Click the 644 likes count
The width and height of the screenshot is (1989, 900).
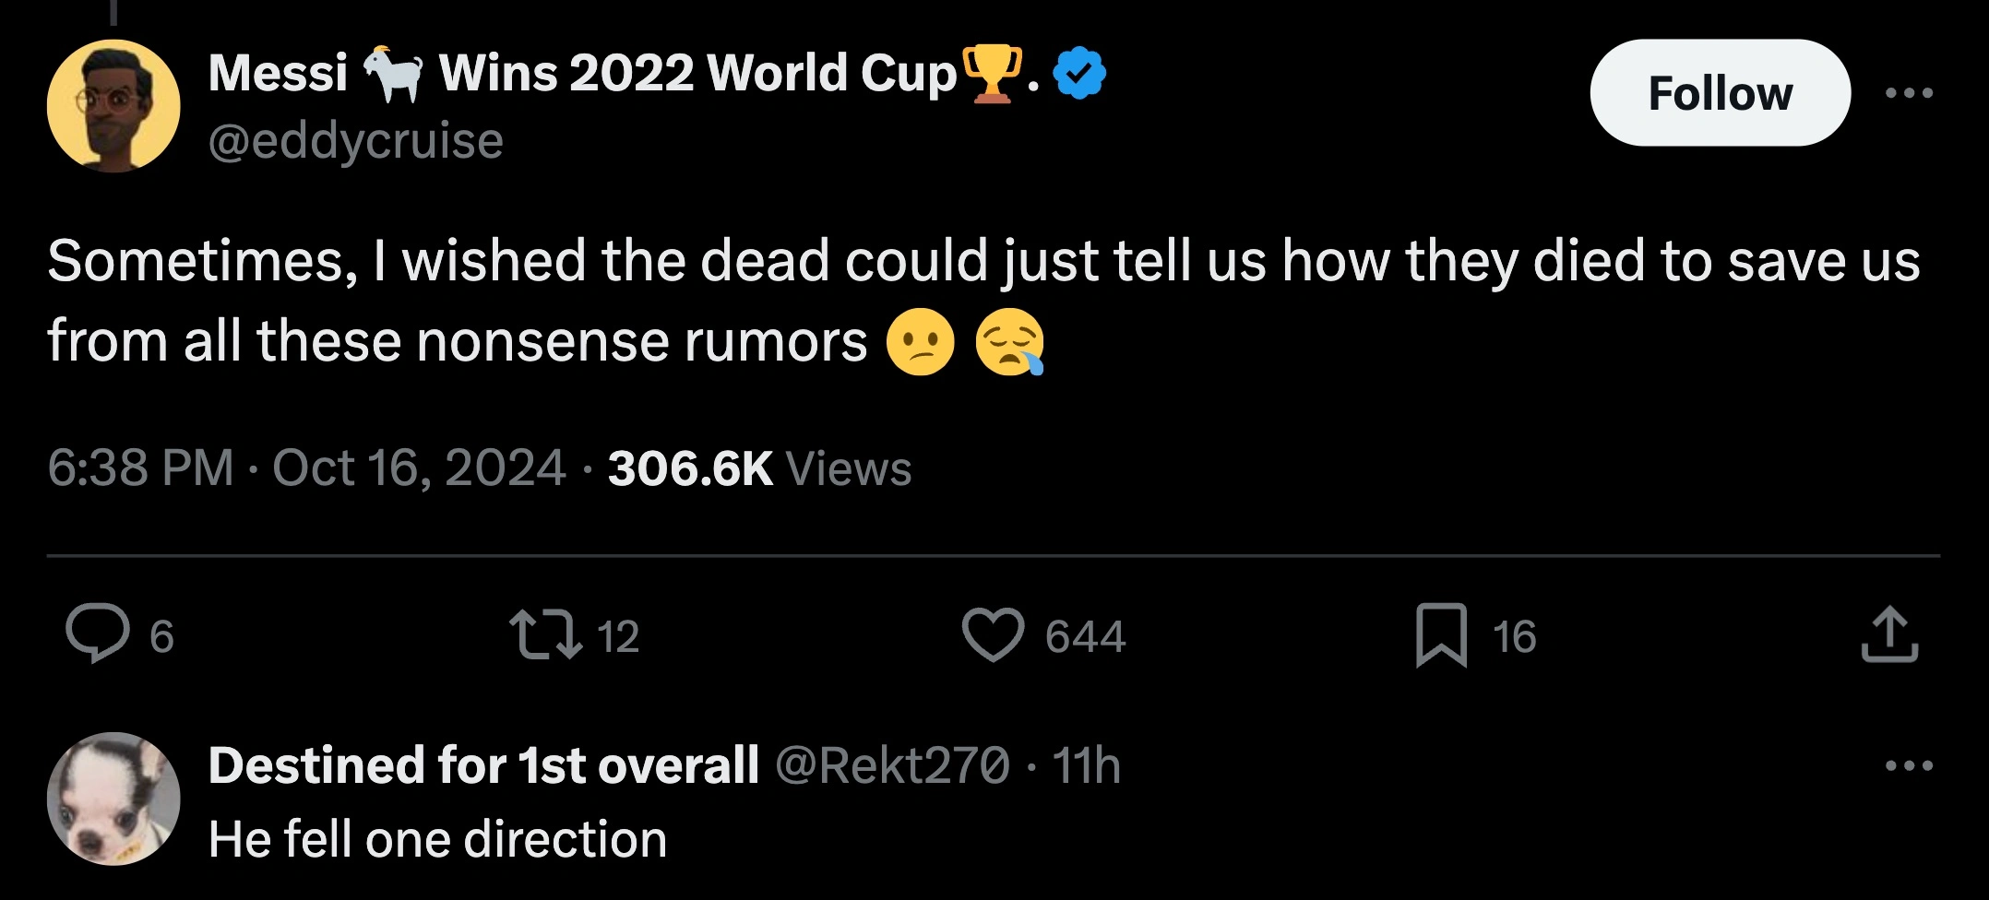1085,636
